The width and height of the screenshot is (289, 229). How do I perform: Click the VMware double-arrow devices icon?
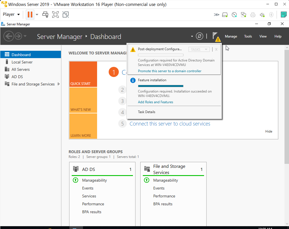click(216, 15)
